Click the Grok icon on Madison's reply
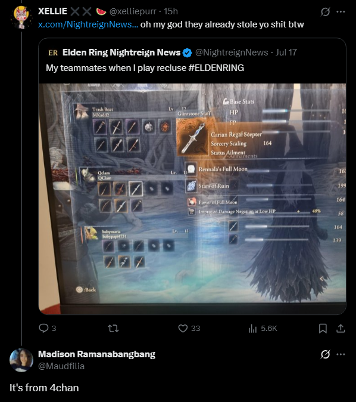Screen dimensions: 356x402 pos(325,354)
